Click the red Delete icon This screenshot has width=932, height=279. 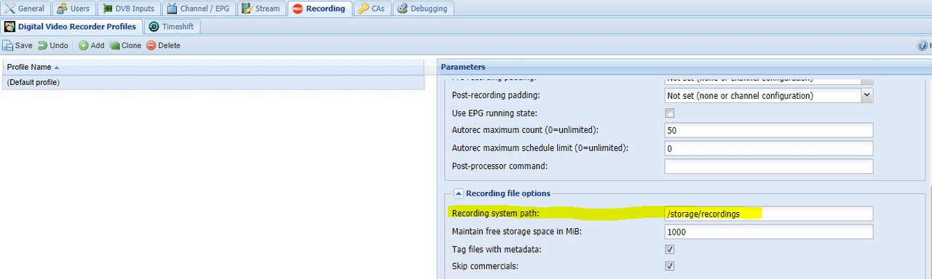click(151, 45)
